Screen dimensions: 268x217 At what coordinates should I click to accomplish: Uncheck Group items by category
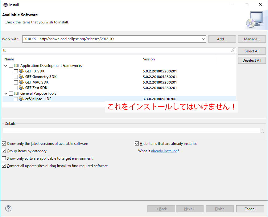[4, 151]
